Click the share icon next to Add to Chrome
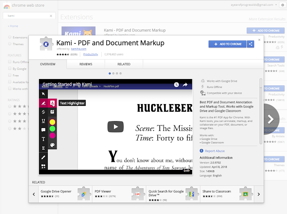This screenshot has width=287, height=214. pos(250,44)
